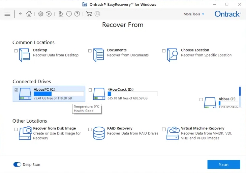
Task: Click 'Recover Data from RAID Drives' text
Action: [x=132, y=133]
